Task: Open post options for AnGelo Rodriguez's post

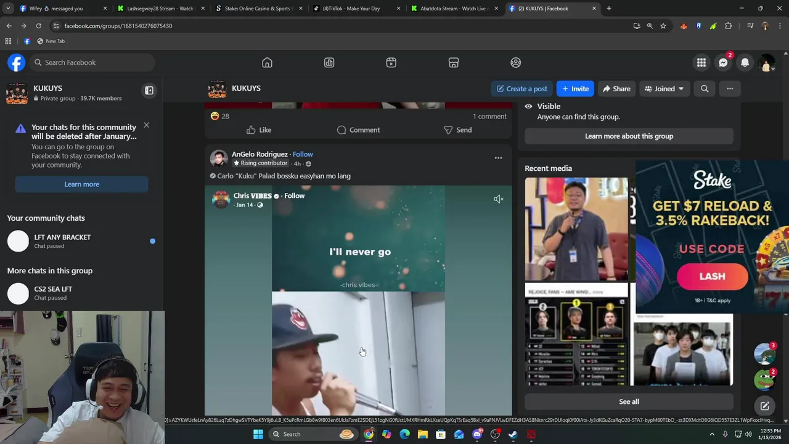Action: click(x=498, y=158)
